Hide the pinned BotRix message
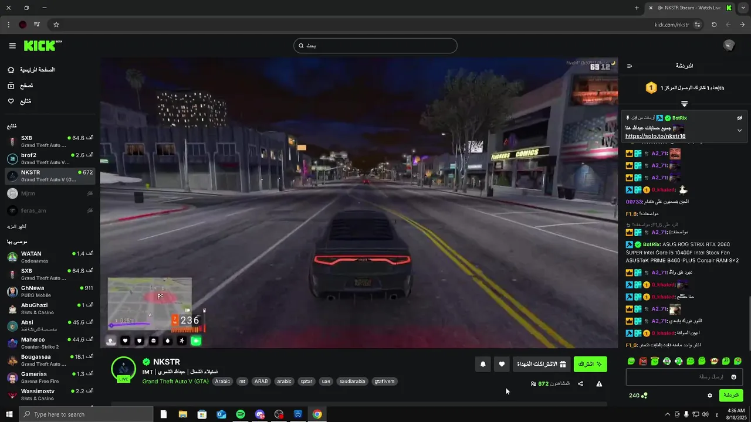The width and height of the screenshot is (751, 422). point(740,118)
